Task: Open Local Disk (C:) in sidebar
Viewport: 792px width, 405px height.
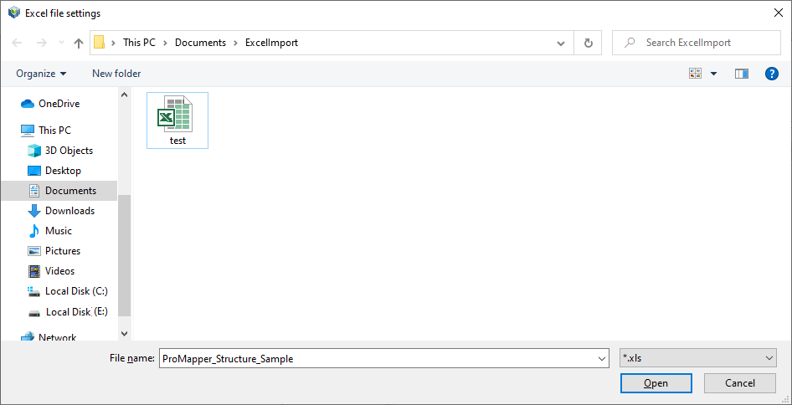Action: 76,291
